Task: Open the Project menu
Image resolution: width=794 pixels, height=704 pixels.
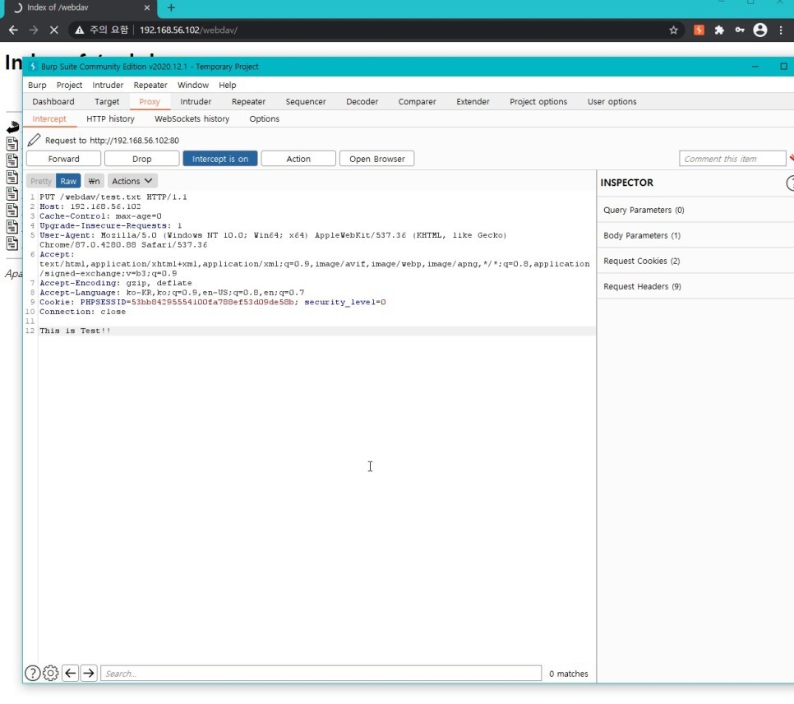Action: pyautogui.click(x=69, y=86)
